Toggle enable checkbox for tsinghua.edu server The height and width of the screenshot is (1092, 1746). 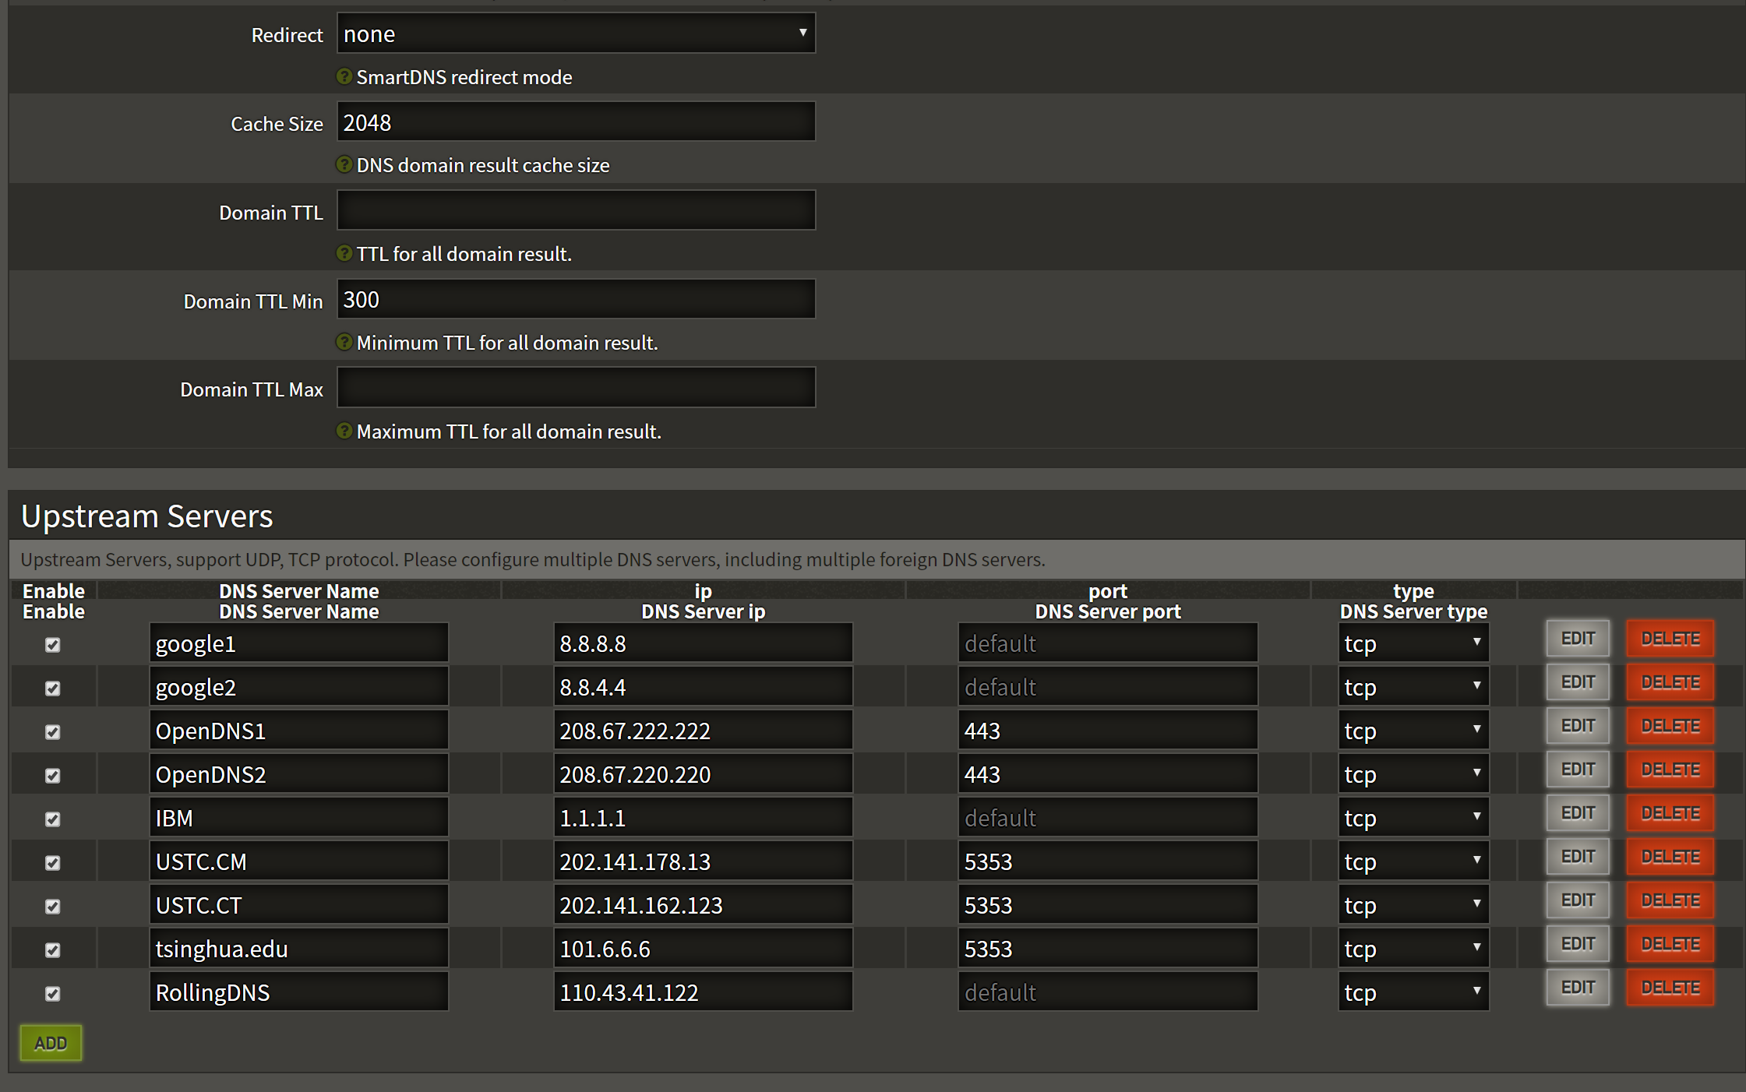[x=52, y=949]
